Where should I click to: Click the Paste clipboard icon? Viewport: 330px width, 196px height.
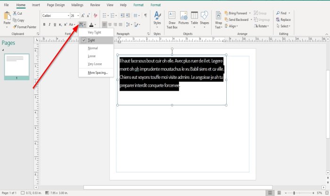tap(7, 16)
